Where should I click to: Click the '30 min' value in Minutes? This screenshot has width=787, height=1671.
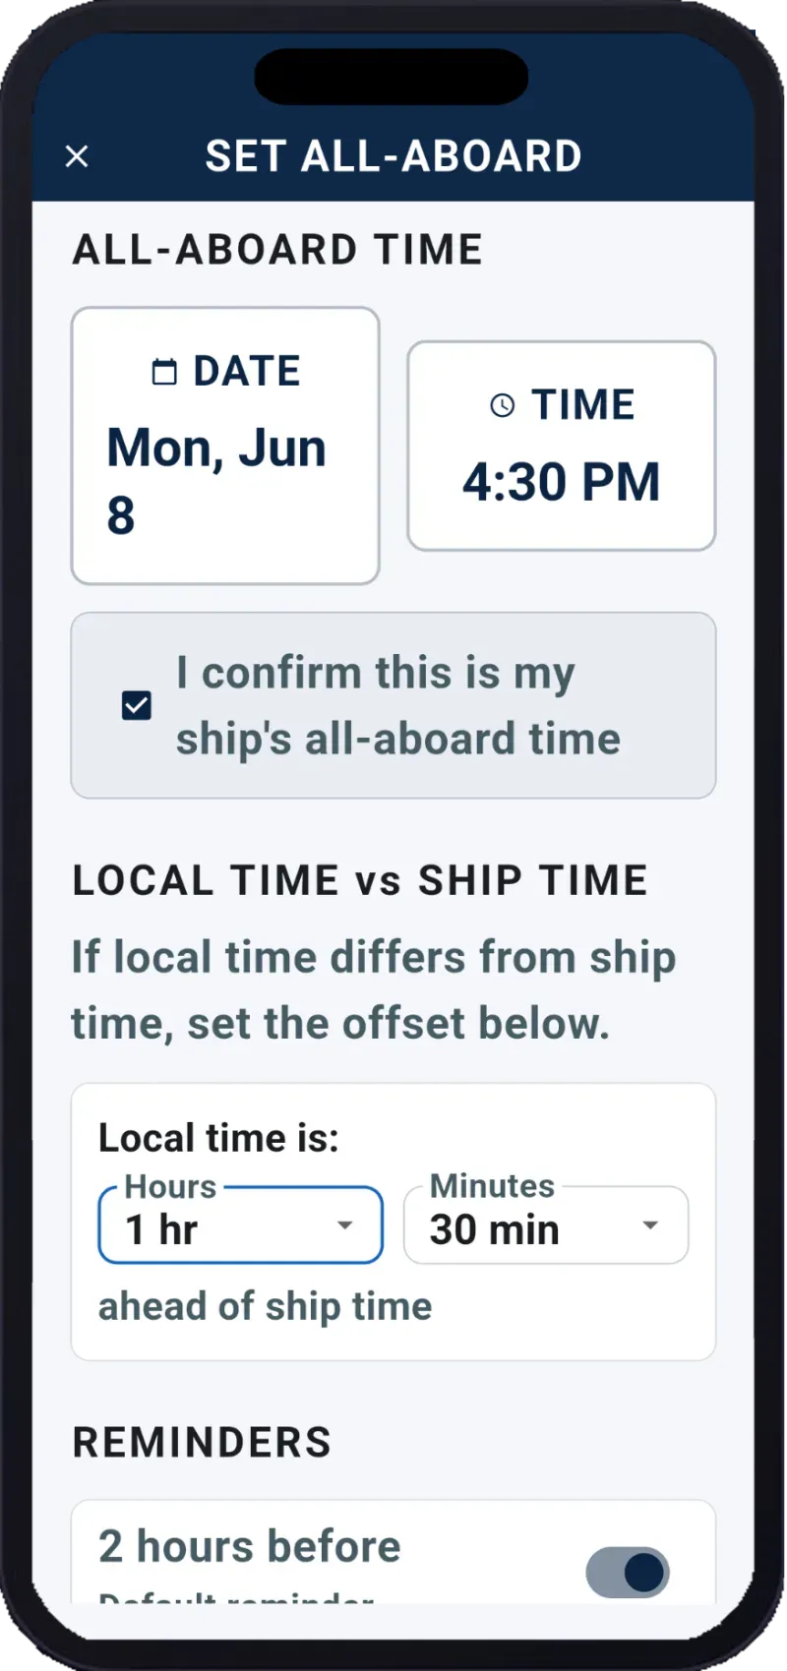(x=495, y=1229)
